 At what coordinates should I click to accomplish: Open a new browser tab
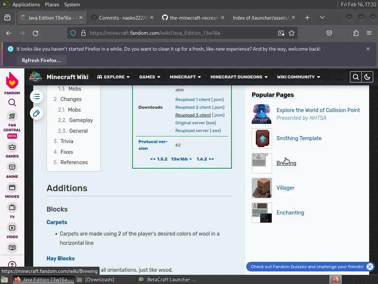click(307, 18)
